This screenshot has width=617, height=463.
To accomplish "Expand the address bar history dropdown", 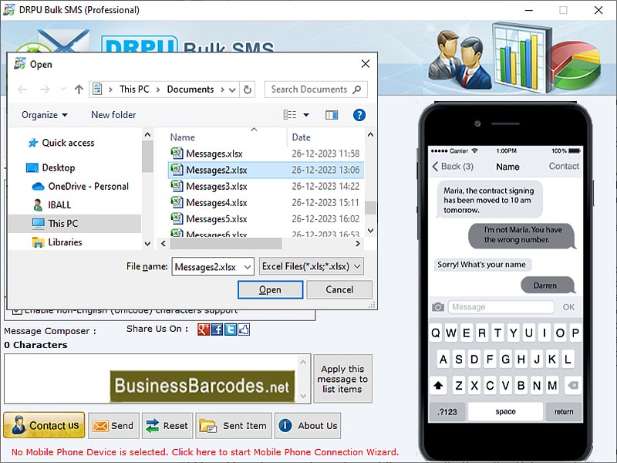I will 232,90.
